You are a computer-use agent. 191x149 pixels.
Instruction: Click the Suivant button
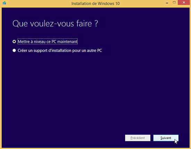(166, 138)
